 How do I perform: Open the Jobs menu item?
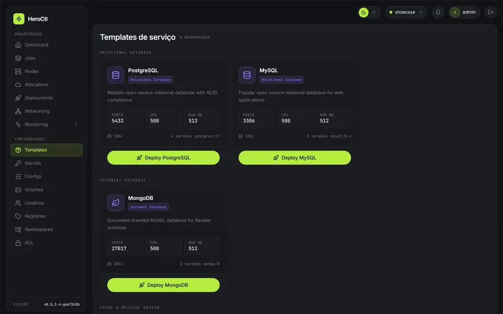pos(47,58)
